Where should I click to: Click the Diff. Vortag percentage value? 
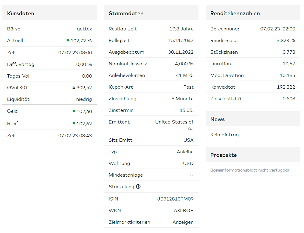[x=84, y=64]
